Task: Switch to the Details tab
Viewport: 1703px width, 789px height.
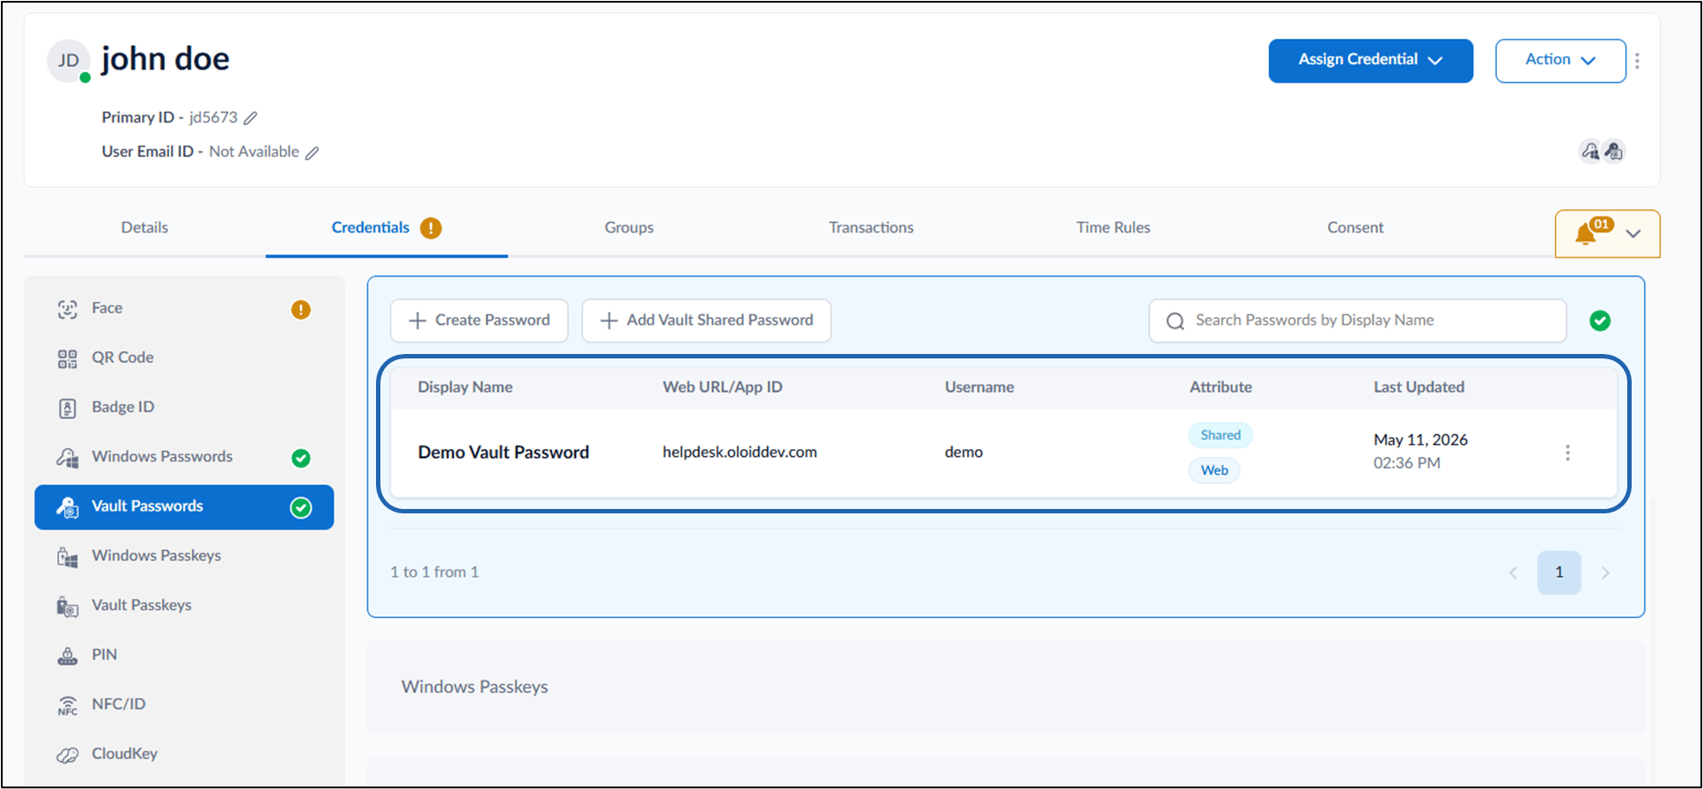Action: click(144, 227)
